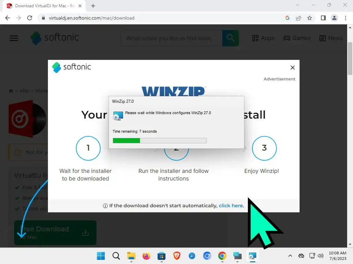Show hidden system tray icons
353x264 pixels.
click(x=290, y=256)
